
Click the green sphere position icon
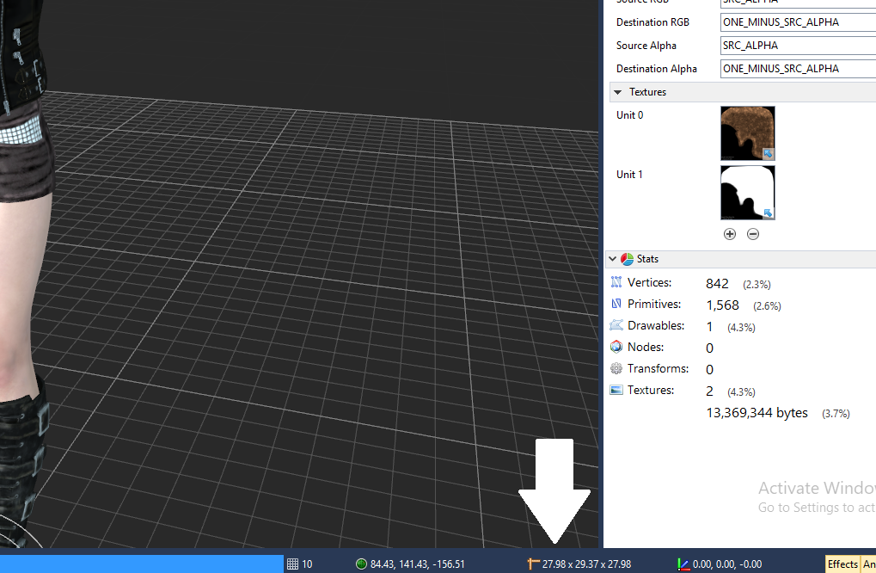361,564
